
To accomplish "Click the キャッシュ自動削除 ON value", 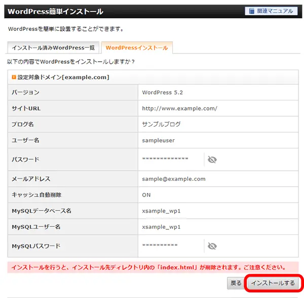I will point(146,195).
